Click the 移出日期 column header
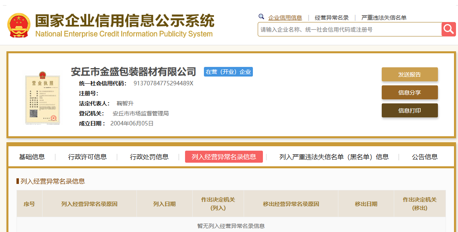 [366, 204]
